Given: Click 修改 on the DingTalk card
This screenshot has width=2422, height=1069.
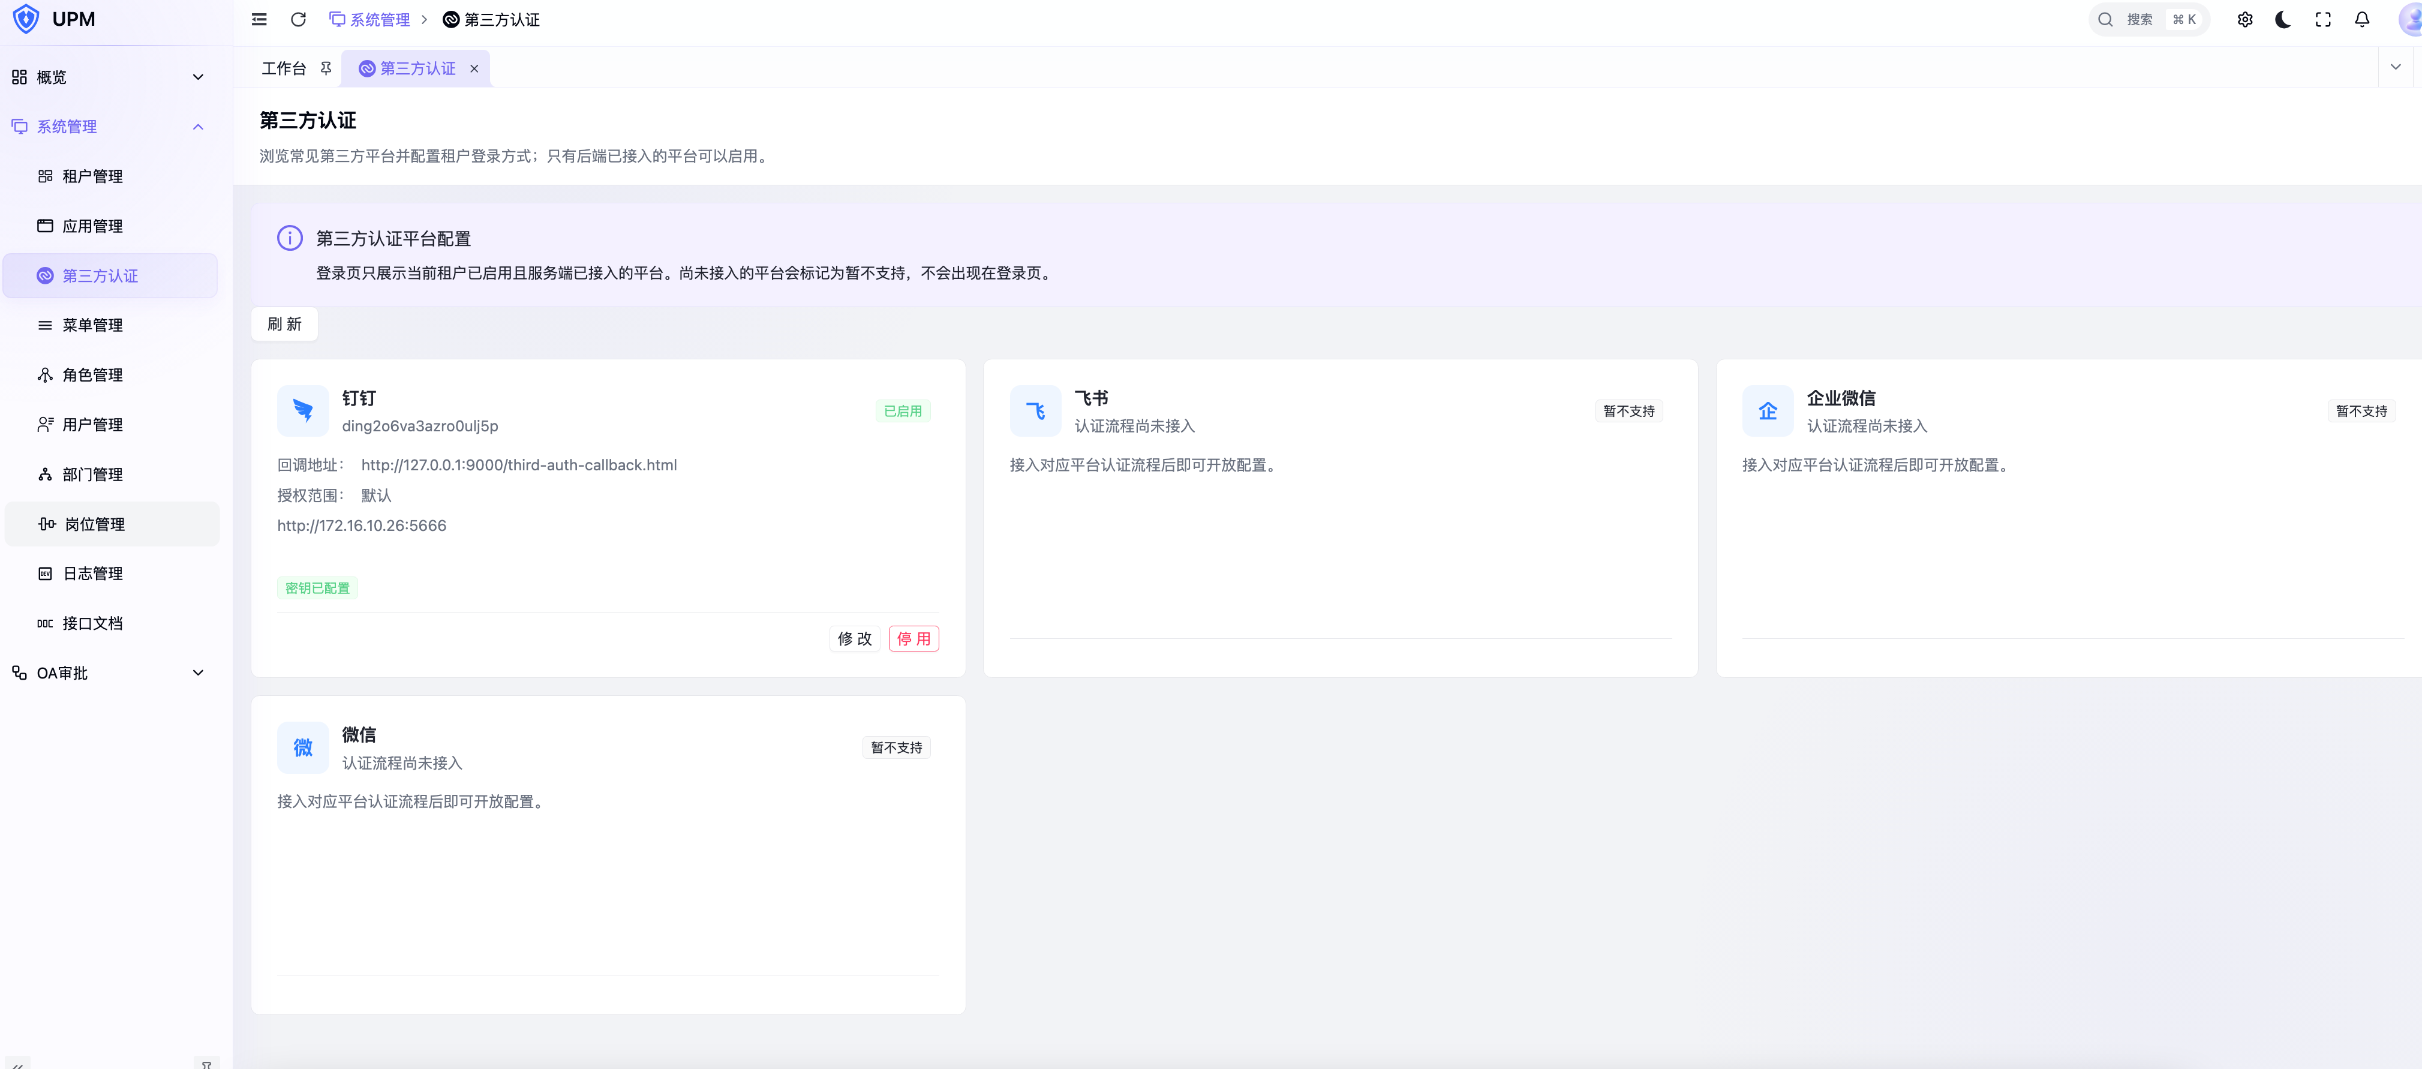Looking at the screenshot, I should (855, 639).
